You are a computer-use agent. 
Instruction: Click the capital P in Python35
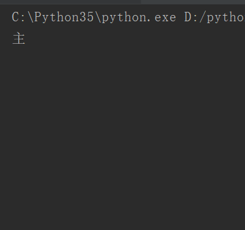point(38,17)
